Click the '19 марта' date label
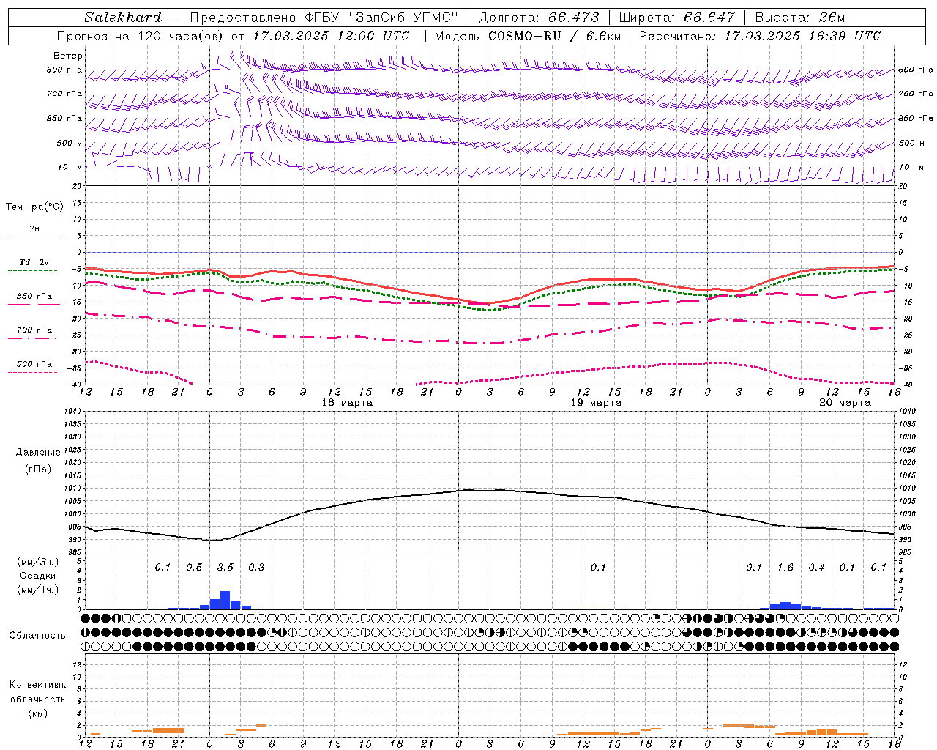Image resolution: width=937 pixels, height=750 pixels. (x=596, y=403)
